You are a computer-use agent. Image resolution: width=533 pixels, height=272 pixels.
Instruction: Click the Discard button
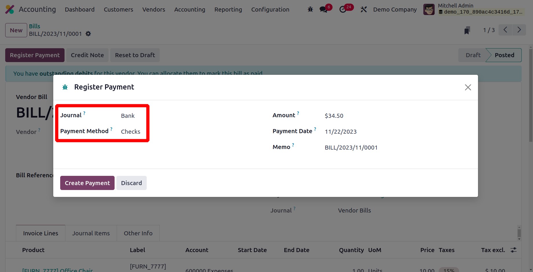[x=131, y=183]
